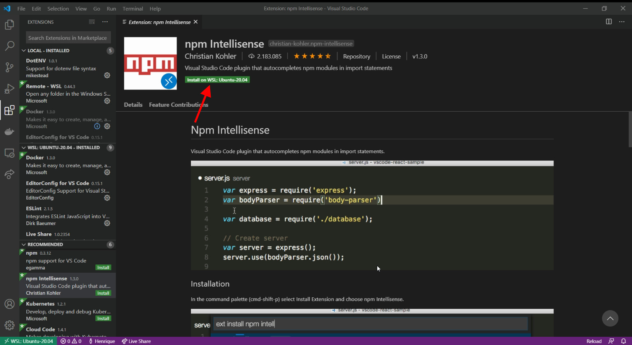Open the Docker view in activity bar
The image size is (632, 345).
9,132
